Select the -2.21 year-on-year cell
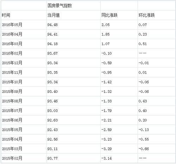176x164 pixels. click(x=107, y=120)
